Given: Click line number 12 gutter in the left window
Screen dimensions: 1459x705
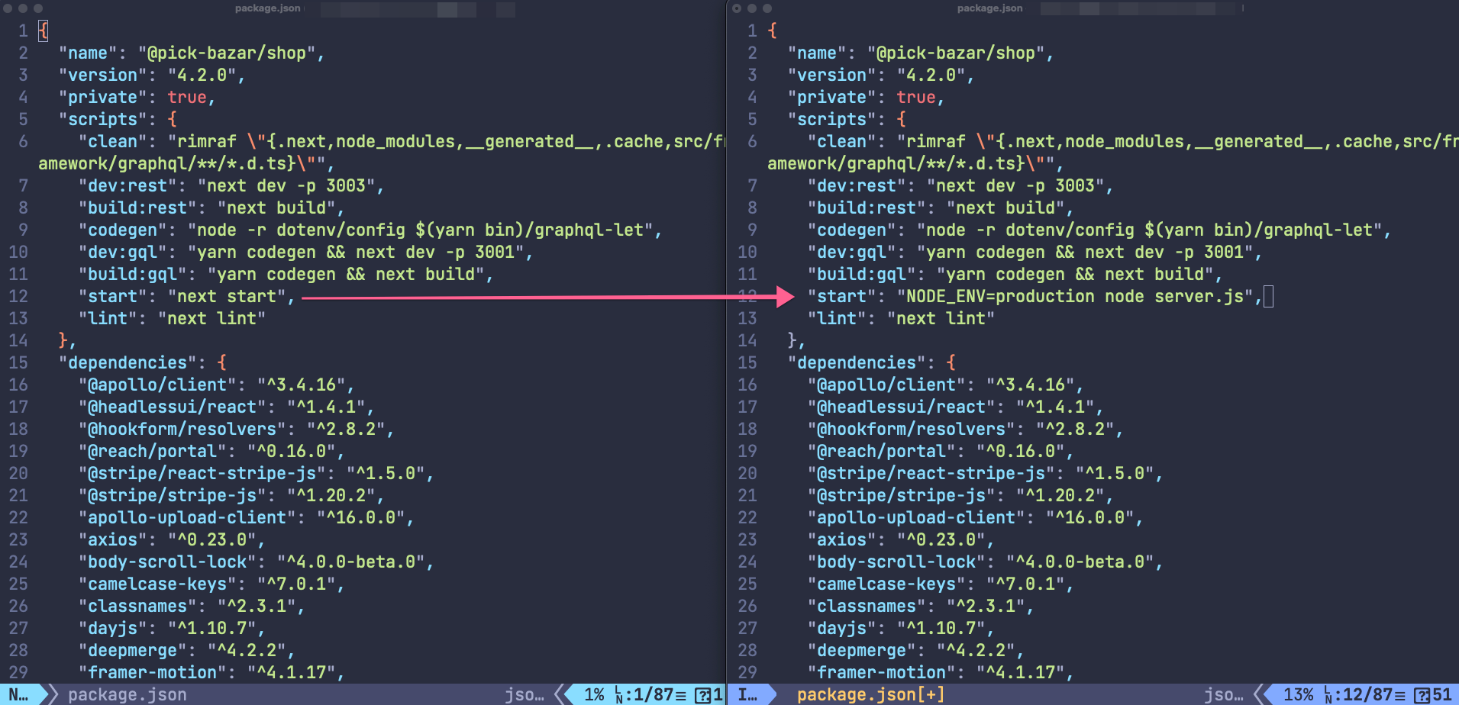Looking at the screenshot, I should [18, 296].
